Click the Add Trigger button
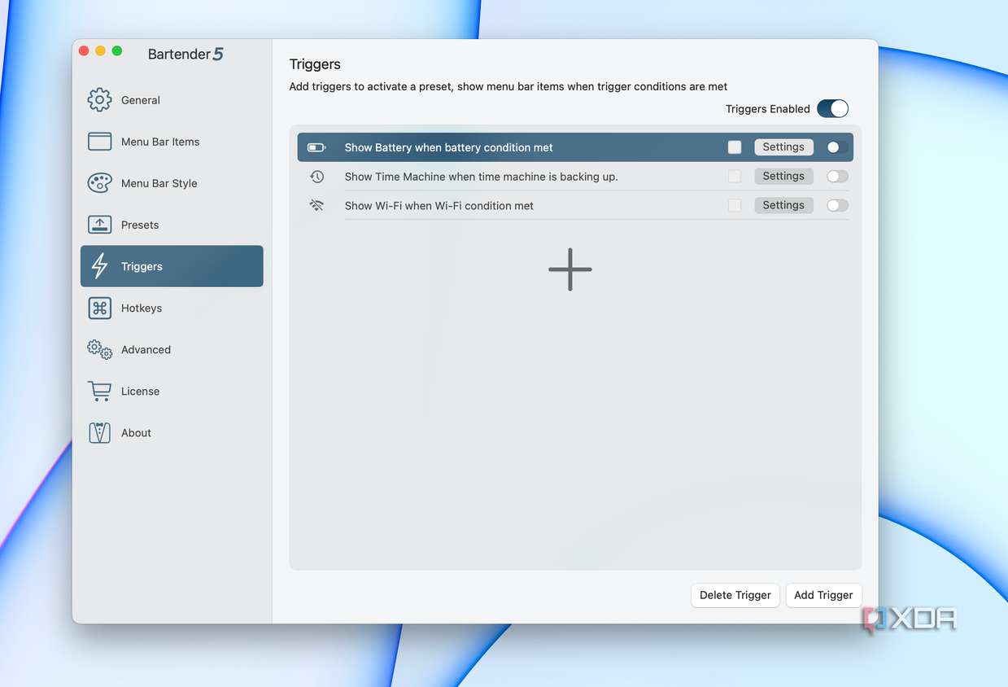This screenshot has width=1008, height=687. (823, 595)
